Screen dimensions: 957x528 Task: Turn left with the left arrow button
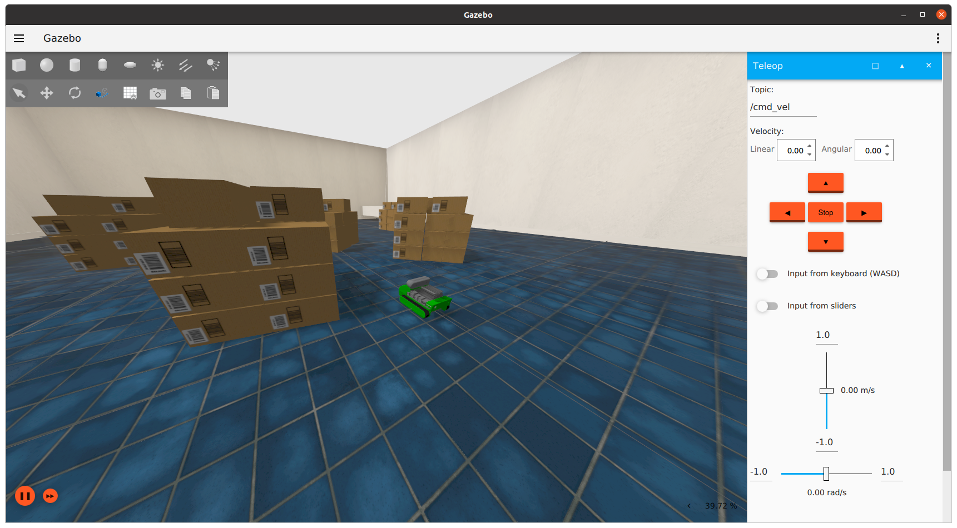pos(787,212)
